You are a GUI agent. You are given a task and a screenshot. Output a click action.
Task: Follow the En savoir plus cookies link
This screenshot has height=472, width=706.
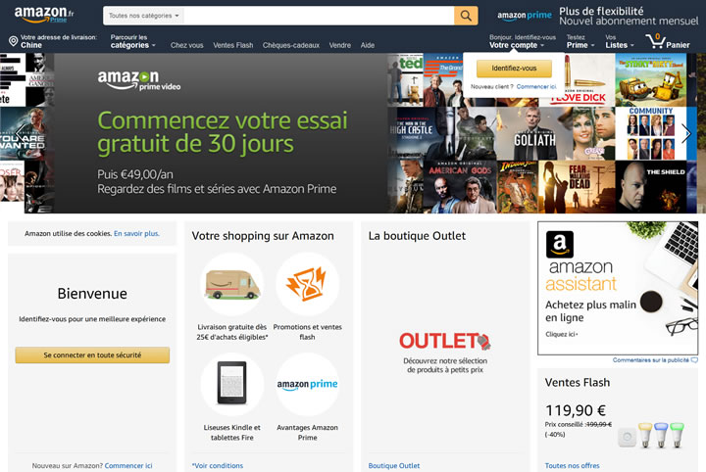pyautogui.click(x=136, y=234)
